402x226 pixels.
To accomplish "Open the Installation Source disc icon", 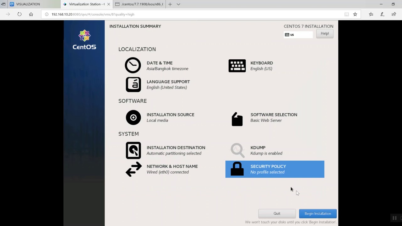I will [133, 117].
